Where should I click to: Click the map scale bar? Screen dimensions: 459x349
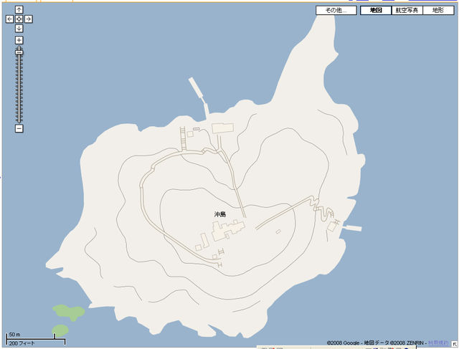30,338
